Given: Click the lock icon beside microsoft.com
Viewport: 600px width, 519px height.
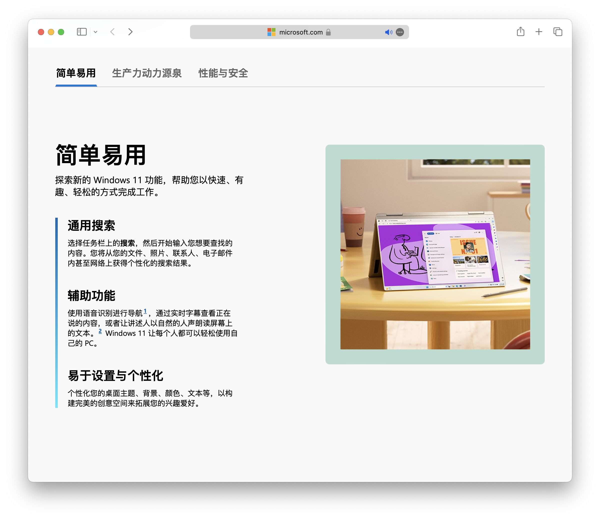Looking at the screenshot, I should [x=328, y=32].
